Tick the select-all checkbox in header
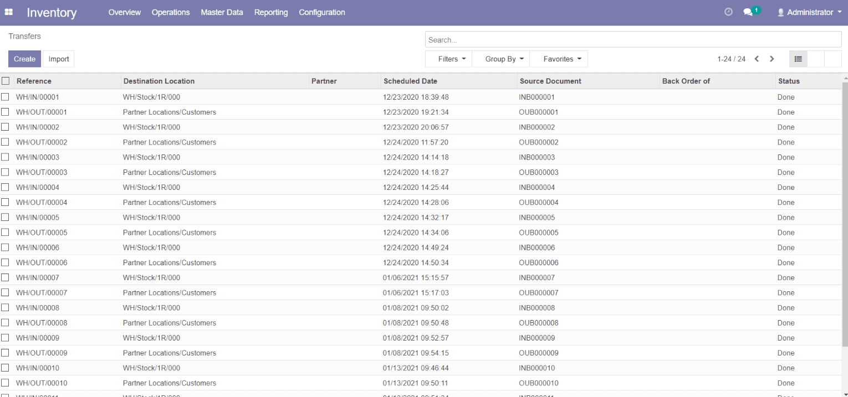848x397 pixels. click(6, 81)
